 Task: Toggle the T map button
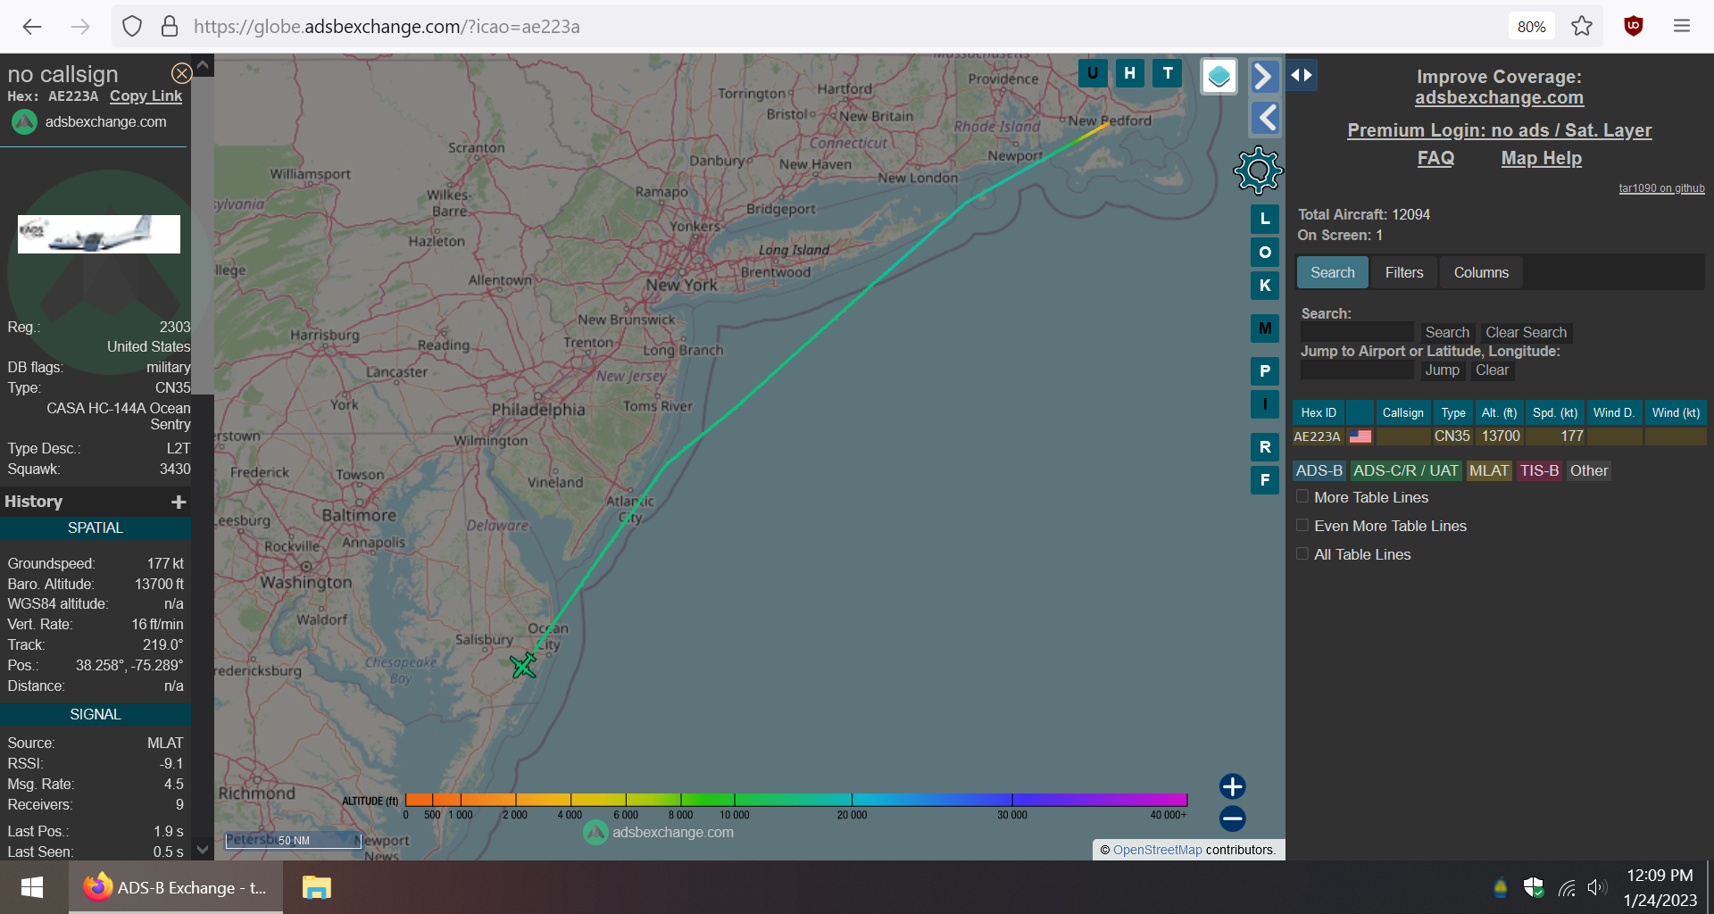pyautogui.click(x=1168, y=73)
